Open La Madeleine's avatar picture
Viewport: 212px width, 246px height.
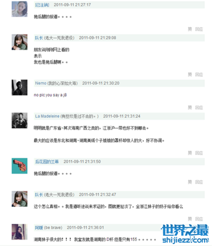tap(20, 120)
